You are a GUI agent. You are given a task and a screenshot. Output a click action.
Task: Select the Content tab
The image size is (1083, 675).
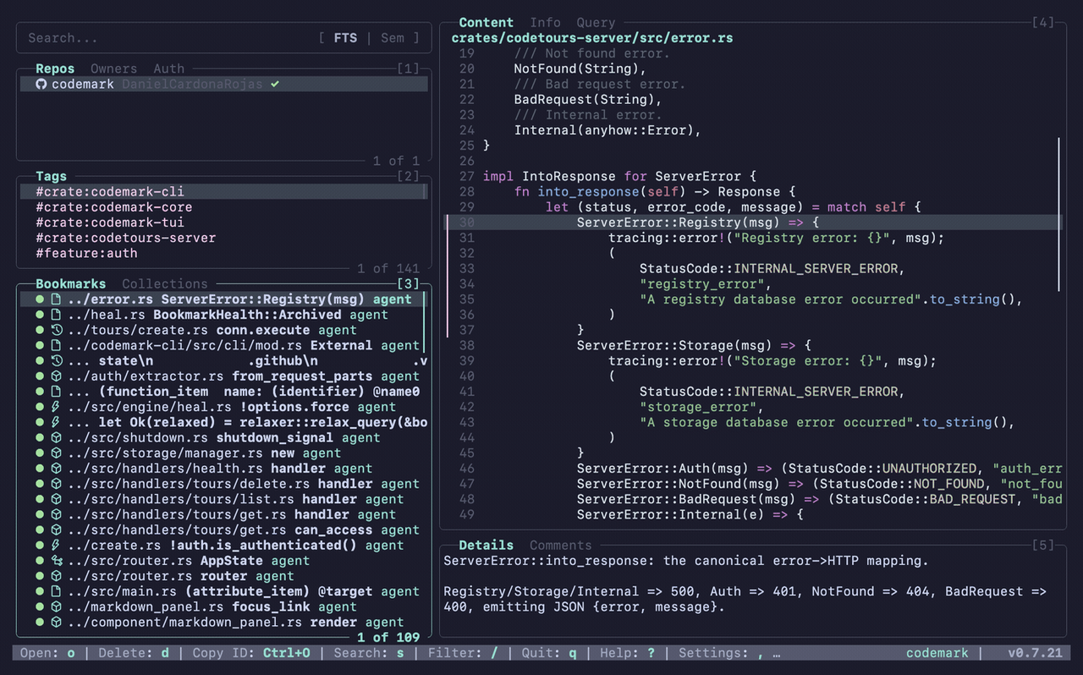pyautogui.click(x=486, y=23)
